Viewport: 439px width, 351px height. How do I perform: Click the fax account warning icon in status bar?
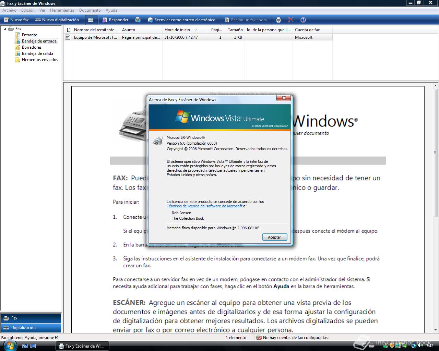pyautogui.click(x=259, y=338)
